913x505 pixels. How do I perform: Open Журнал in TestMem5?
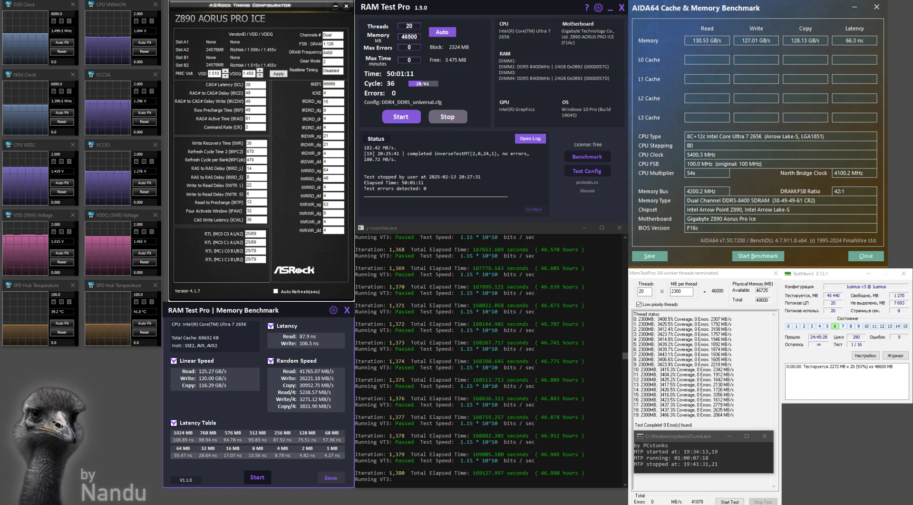point(895,356)
